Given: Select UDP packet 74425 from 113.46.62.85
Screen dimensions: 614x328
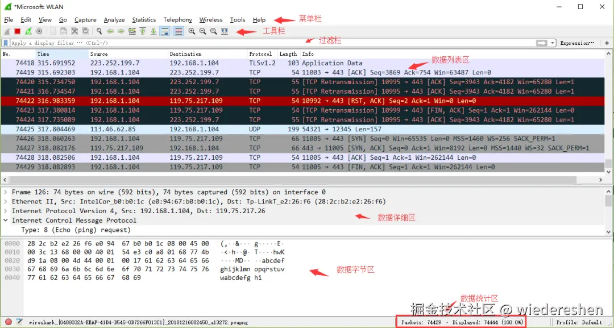Looking at the screenshot, I should coord(302,129).
